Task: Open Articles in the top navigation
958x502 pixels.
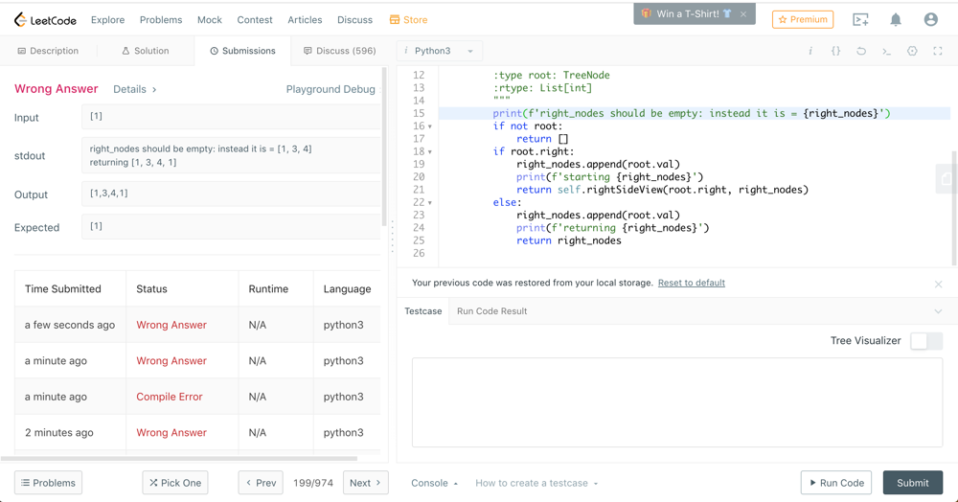Action: pos(305,20)
